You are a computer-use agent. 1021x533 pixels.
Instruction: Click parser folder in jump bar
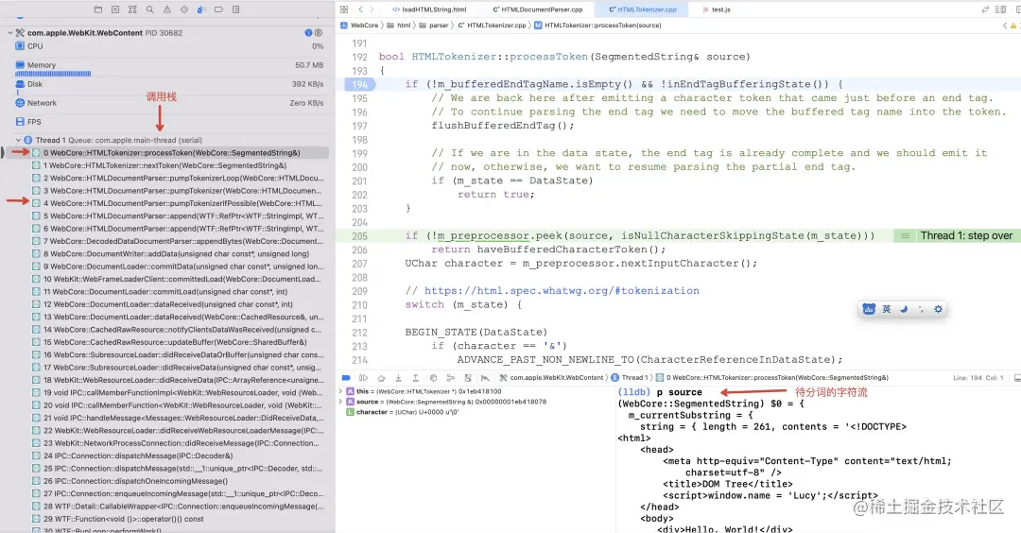pos(434,26)
